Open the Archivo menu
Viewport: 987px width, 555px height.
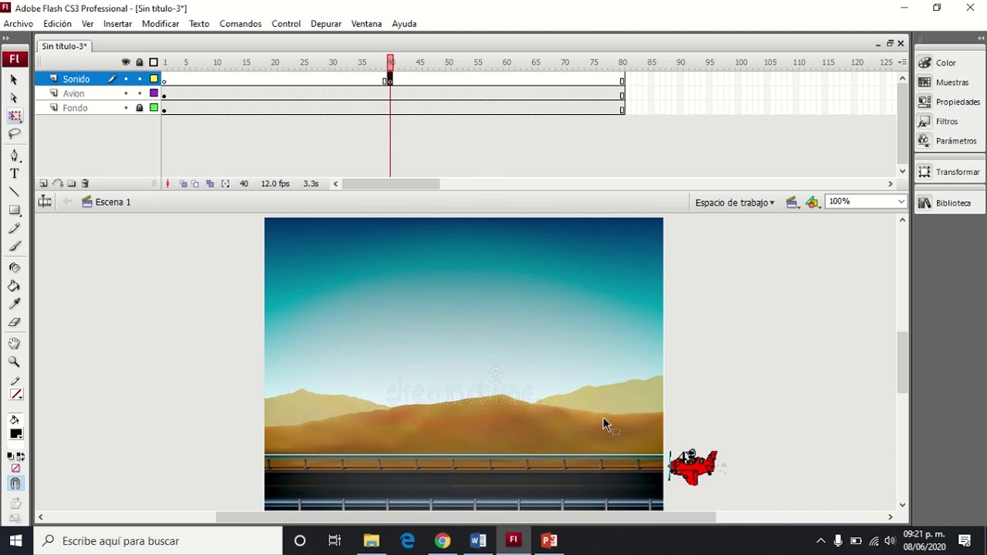19,24
